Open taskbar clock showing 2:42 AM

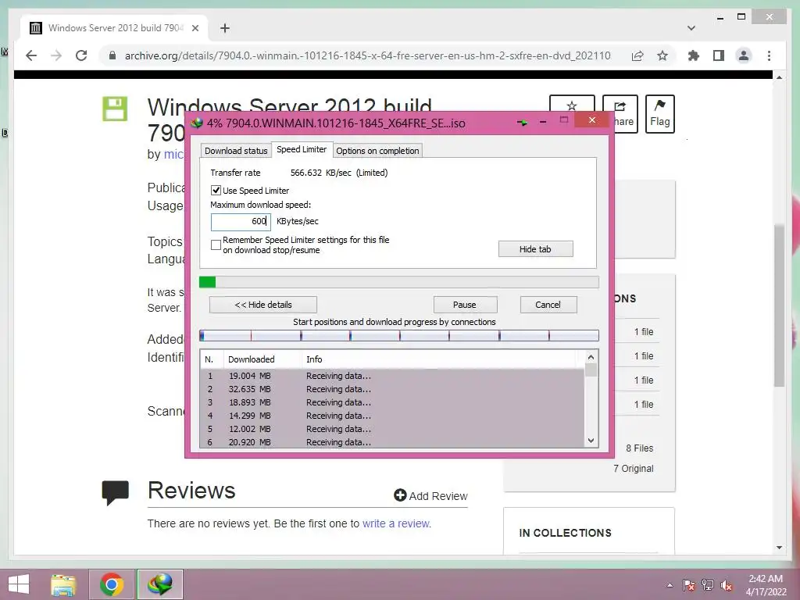pyautogui.click(x=766, y=585)
